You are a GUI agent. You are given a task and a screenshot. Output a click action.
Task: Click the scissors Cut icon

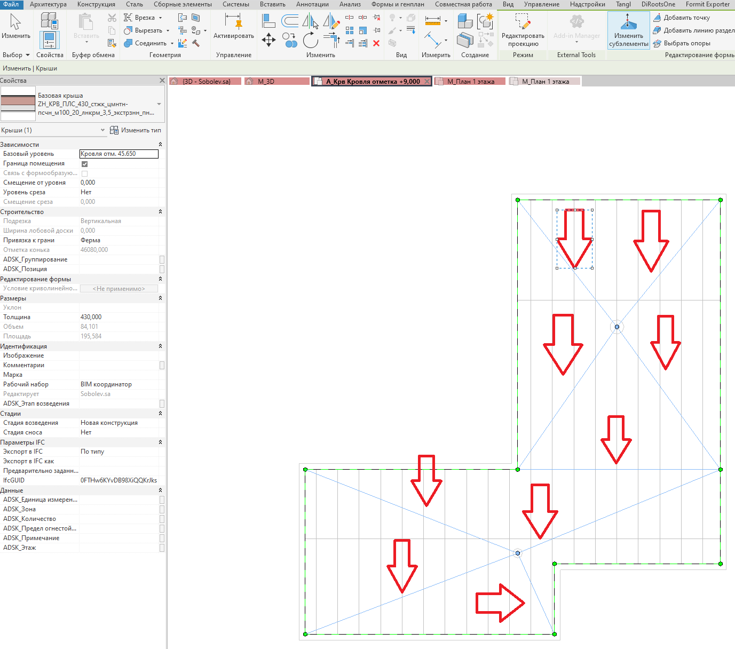tap(112, 18)
